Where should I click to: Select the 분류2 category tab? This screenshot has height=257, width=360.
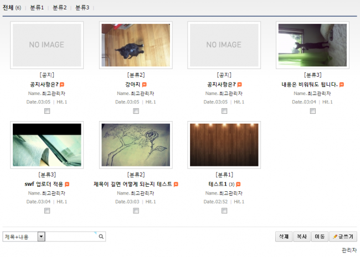59,8
